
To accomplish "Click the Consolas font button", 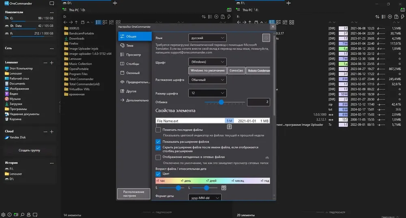I will (236, 71).
